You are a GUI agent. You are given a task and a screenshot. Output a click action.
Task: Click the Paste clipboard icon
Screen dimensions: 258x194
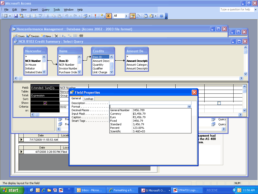pyautogui.click(x=59, y=16)
